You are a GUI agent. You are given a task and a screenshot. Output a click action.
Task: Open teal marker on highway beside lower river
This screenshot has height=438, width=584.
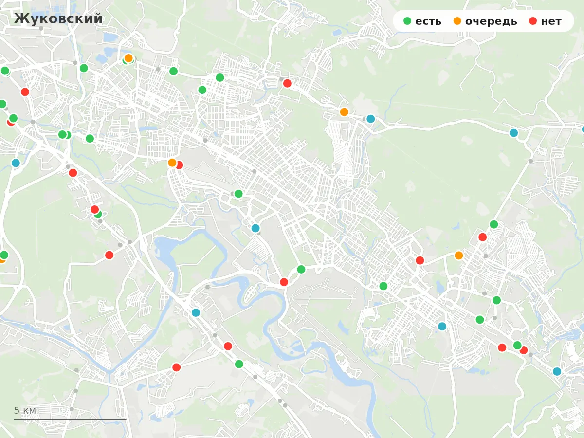coord(196,312)
